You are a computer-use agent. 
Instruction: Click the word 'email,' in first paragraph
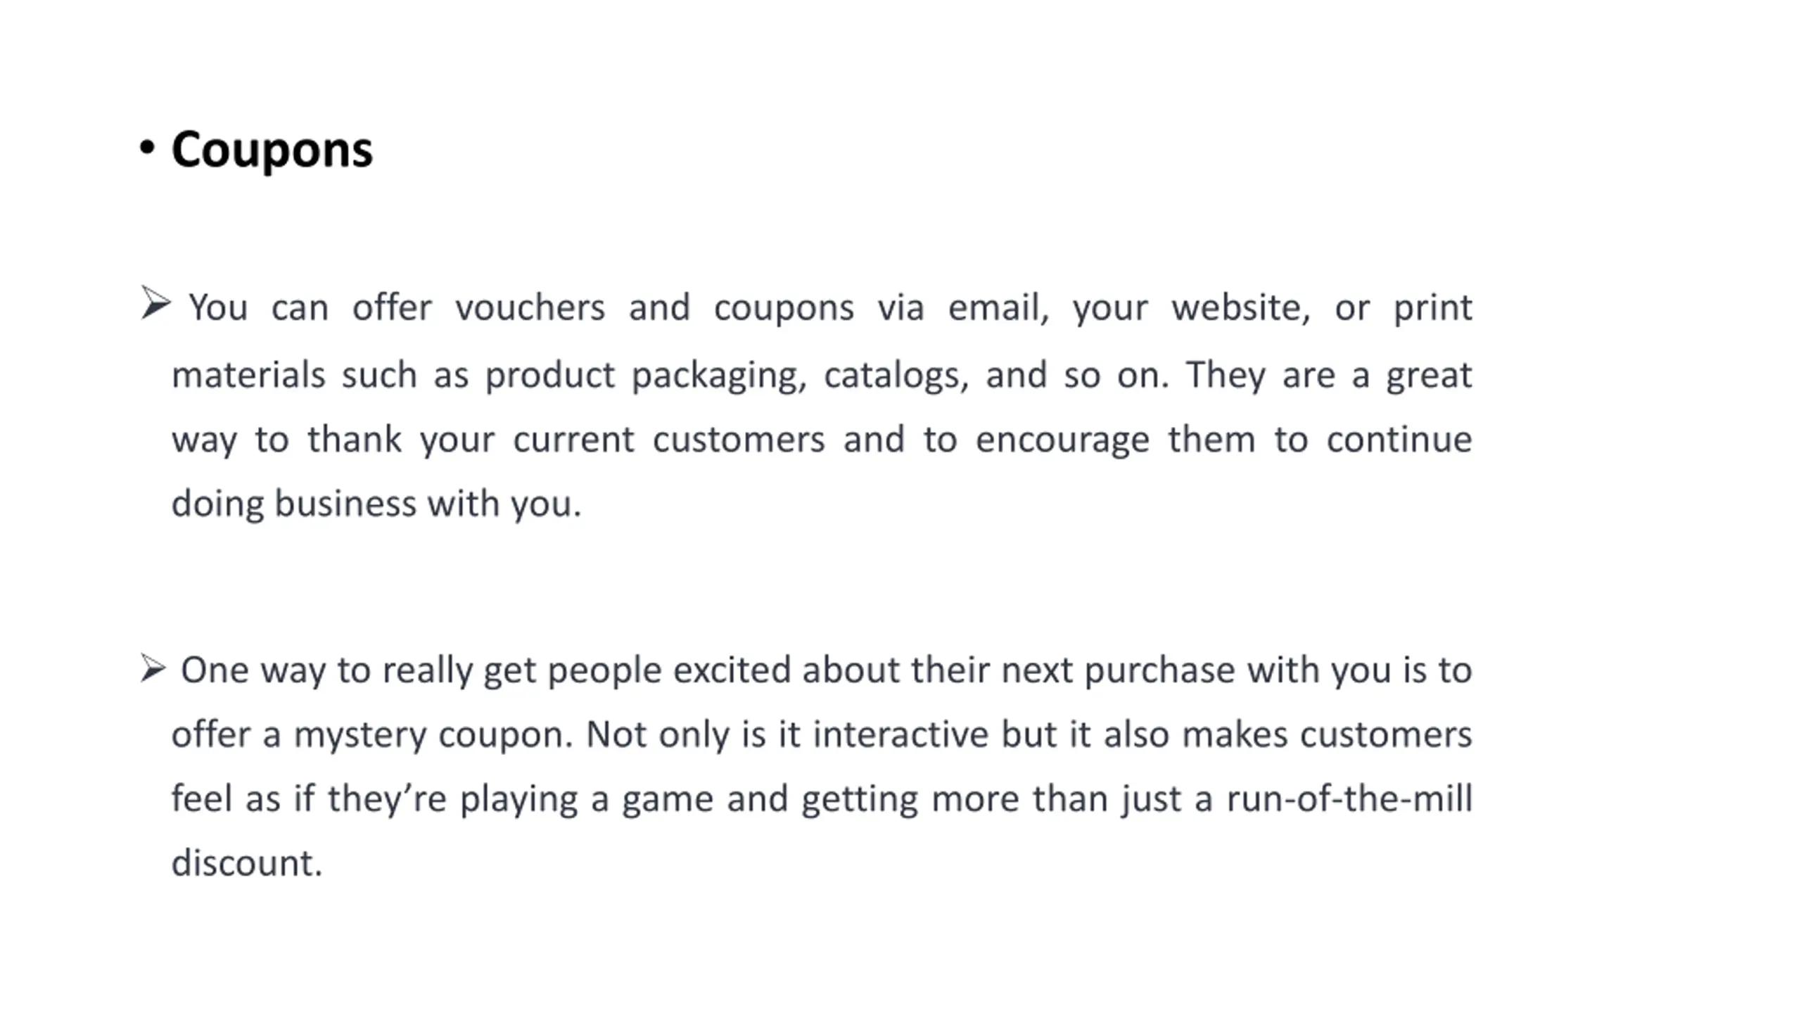pos(999,307)
